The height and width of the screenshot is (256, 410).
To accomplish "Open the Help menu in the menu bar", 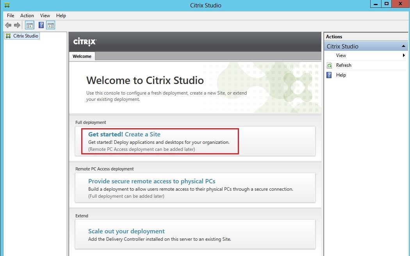I will click(61, 16).
